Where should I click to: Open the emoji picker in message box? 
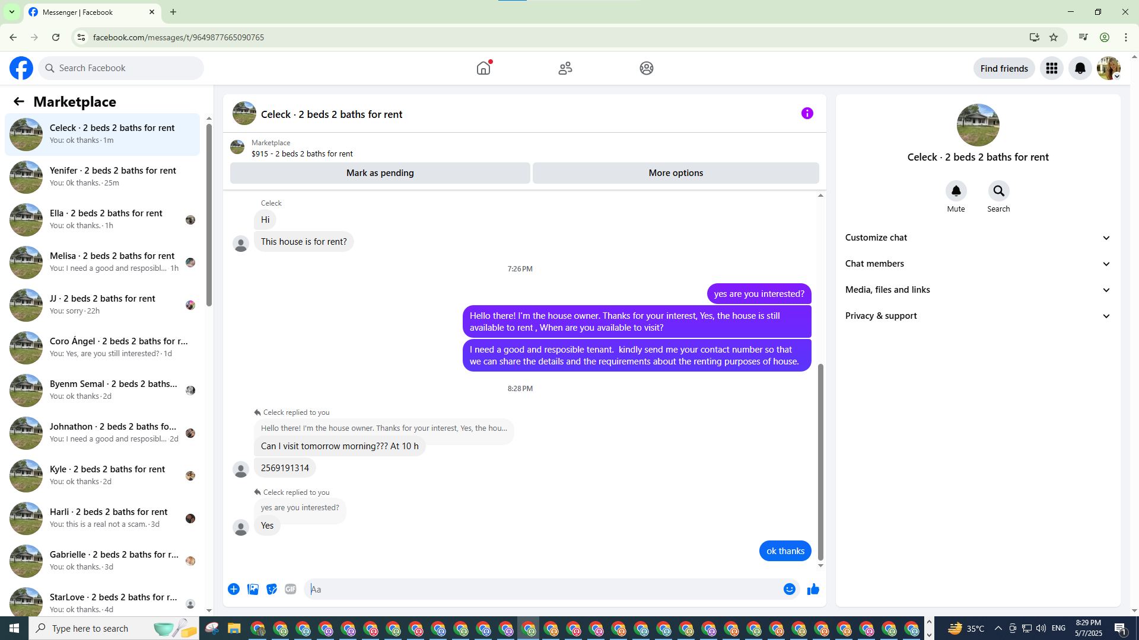tap(789, 589)
